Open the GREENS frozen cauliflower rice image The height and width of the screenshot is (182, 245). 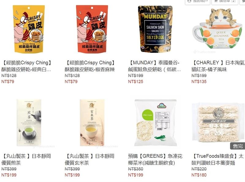click(x=156, y=123)
